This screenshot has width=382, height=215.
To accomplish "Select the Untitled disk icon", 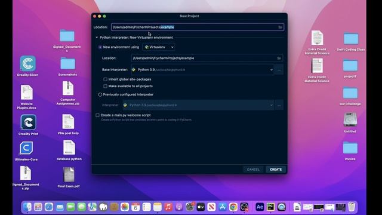I will point(350,119).
